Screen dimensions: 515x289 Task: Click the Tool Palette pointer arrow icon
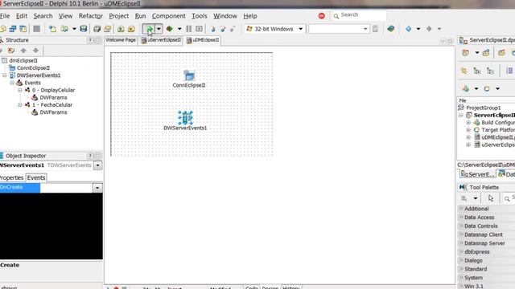tap(491, 198)
